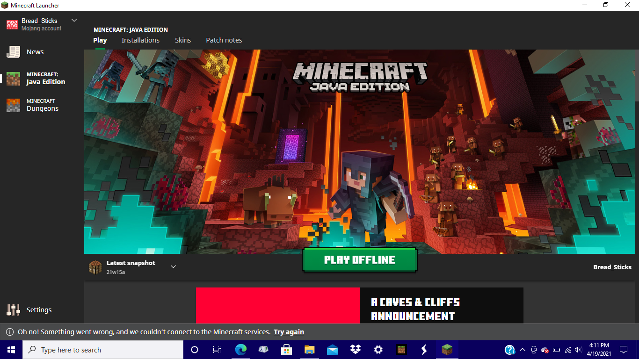Switch to the Installations tab
639x359 pixels.
(140, 40)
